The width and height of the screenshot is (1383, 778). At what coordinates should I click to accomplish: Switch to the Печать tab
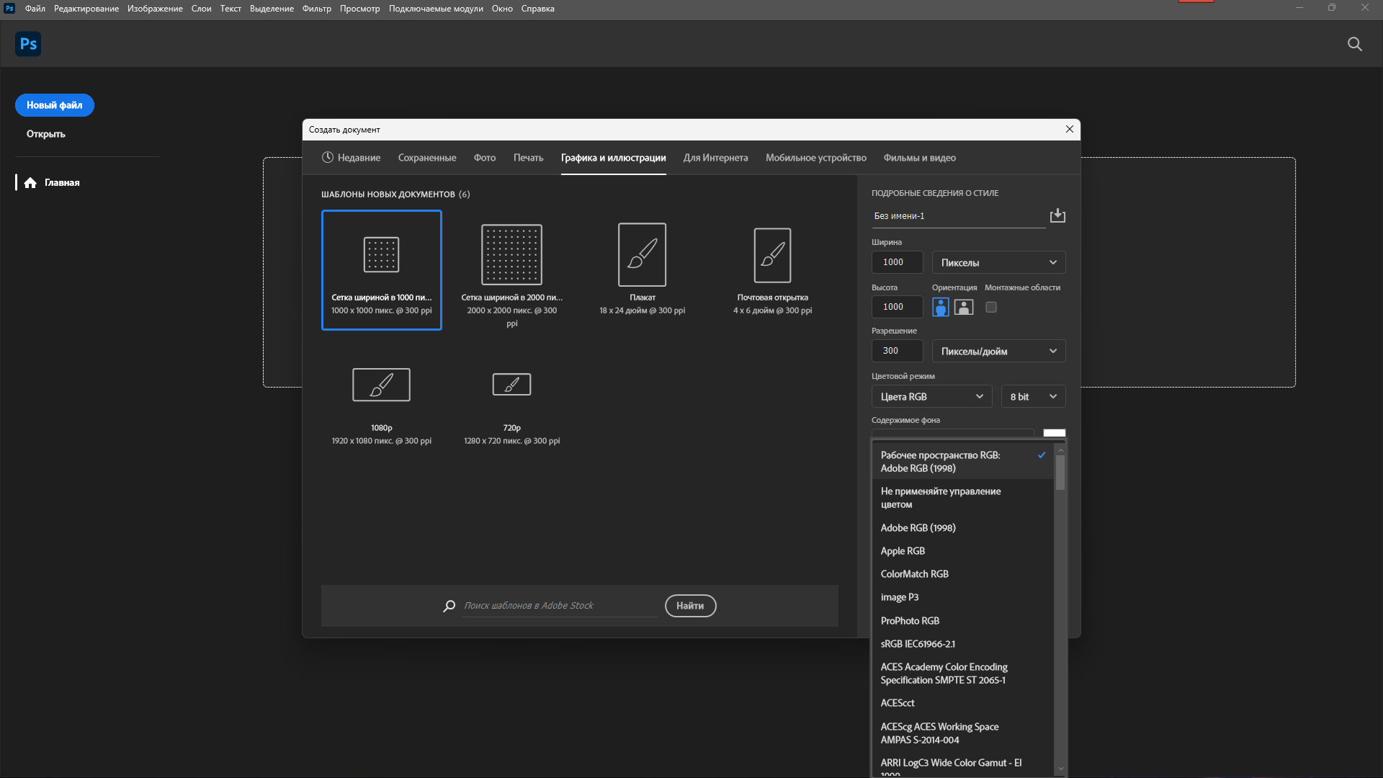point(528,158)
